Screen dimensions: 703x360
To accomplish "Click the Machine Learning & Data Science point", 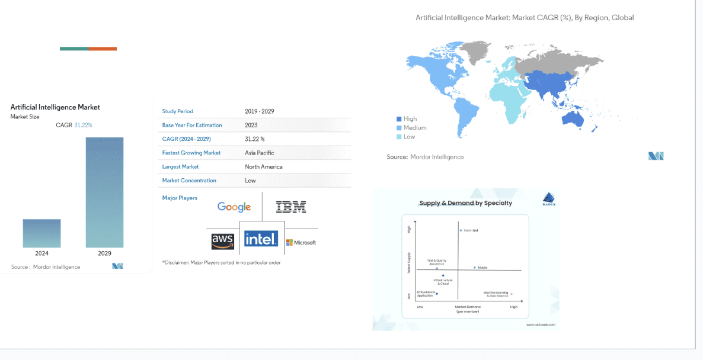I will (x=511, y=294).
